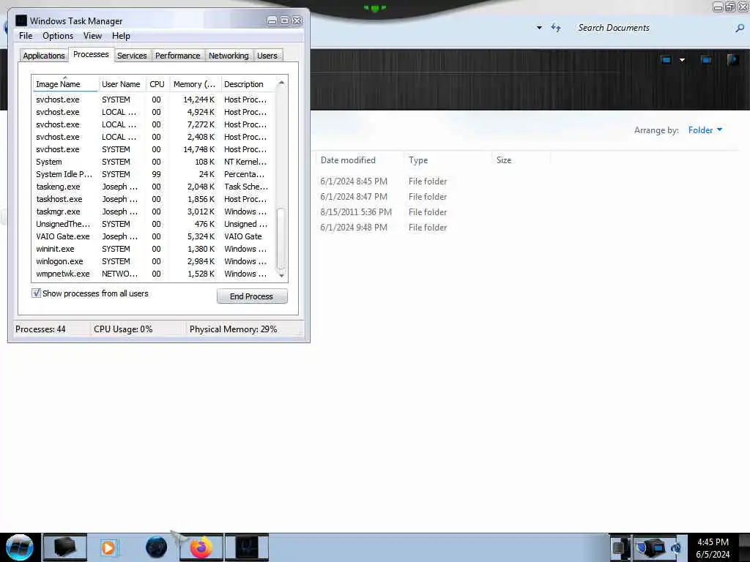Sort processes by Description column
The width and height of the screenshot is (750, 562).
[x=248, y=84]
